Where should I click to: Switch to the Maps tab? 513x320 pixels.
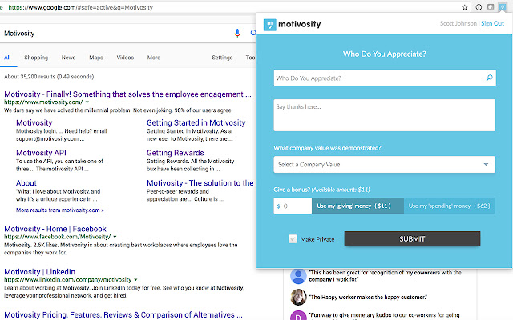point(96,58)
